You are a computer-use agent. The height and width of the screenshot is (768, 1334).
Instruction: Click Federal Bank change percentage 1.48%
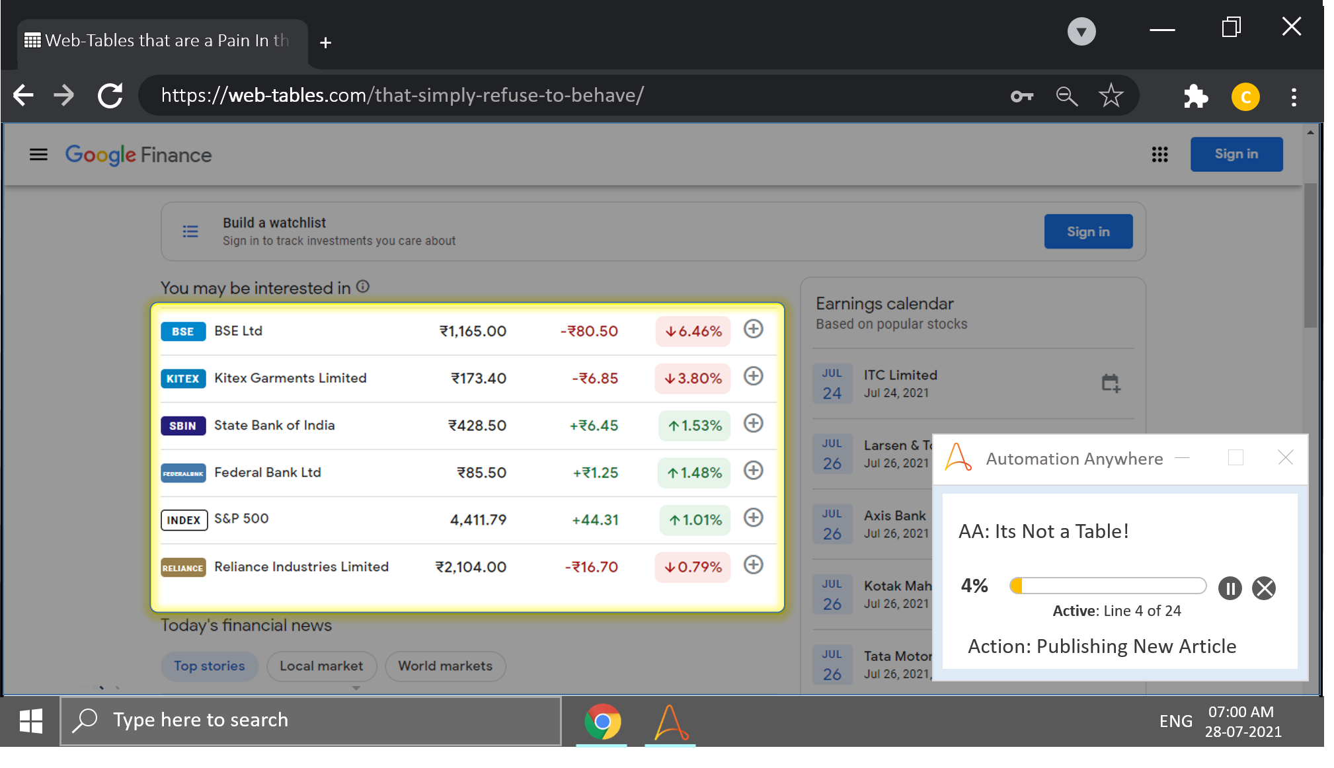pyautogui.click(x=694, y=473)
